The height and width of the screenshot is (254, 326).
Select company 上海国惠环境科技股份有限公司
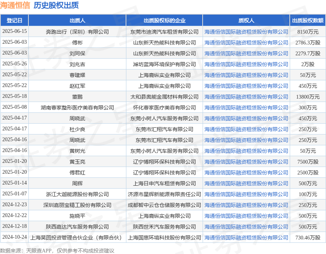coord(164,238)
